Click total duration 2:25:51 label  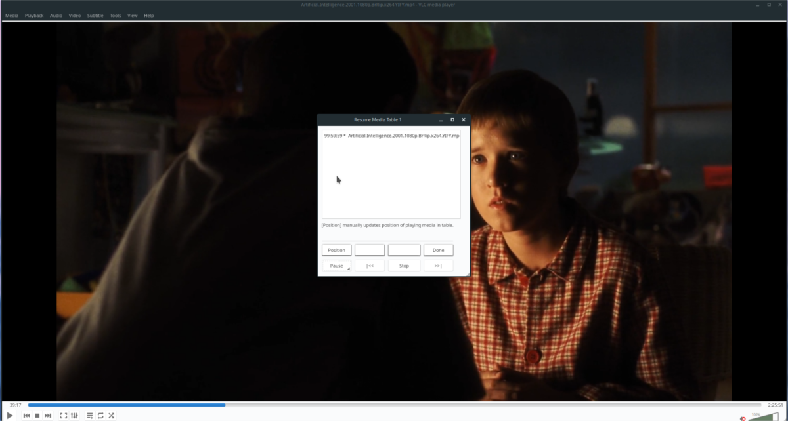pyautogui.click(x=776, y=405)
